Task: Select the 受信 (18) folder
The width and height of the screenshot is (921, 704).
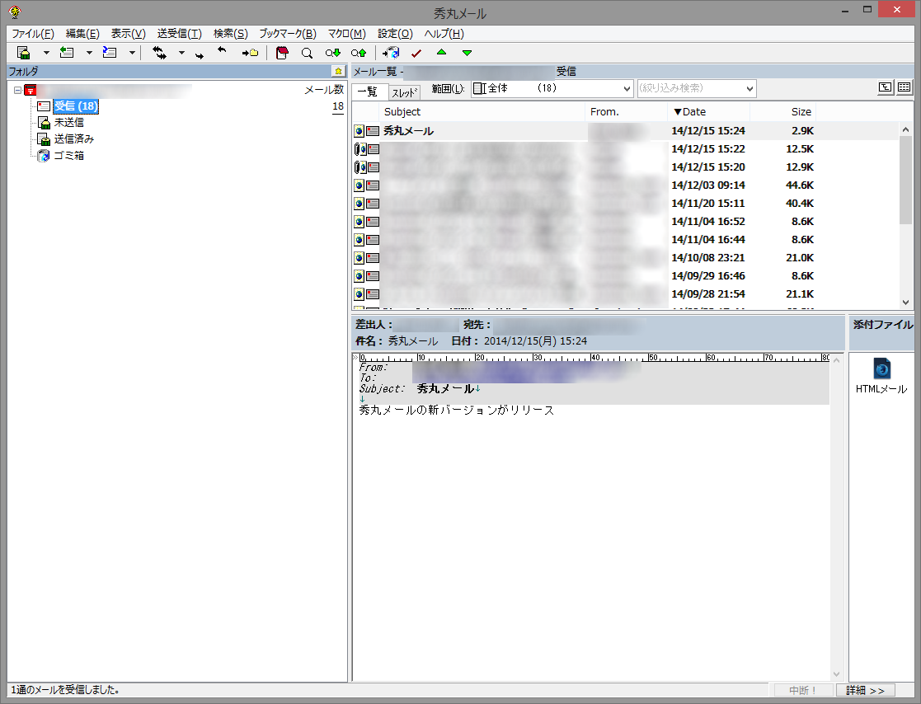Action: 76,106
